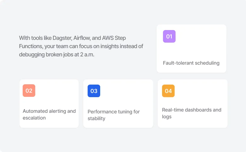Open the Real-time dashboards and logs item
This screenshot has width=246, height=152.
coord(191,113)
